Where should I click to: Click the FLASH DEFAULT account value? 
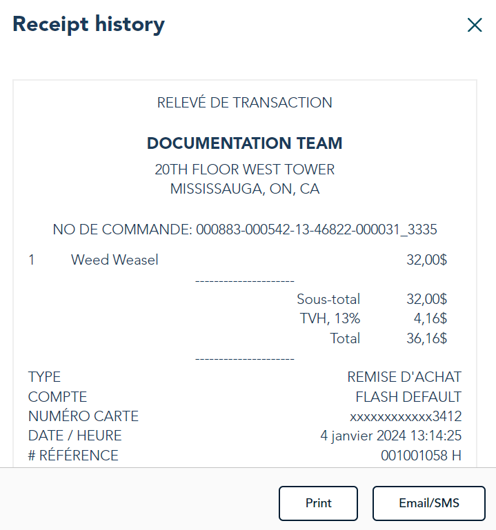click(408, 397)
